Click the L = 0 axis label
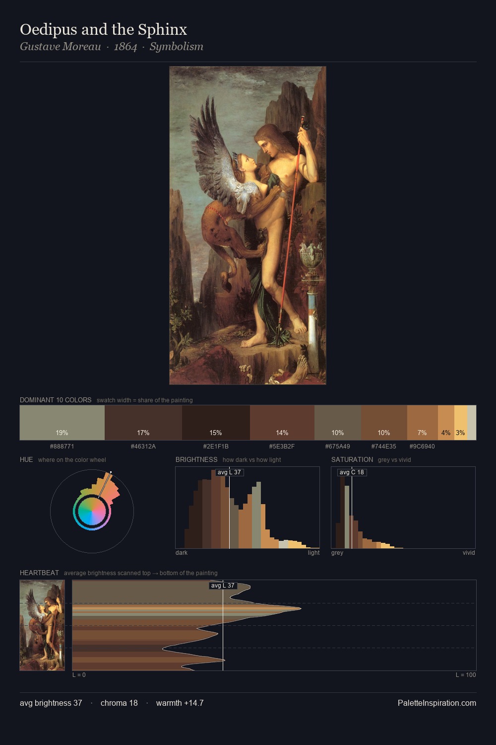 click(79, 675)
